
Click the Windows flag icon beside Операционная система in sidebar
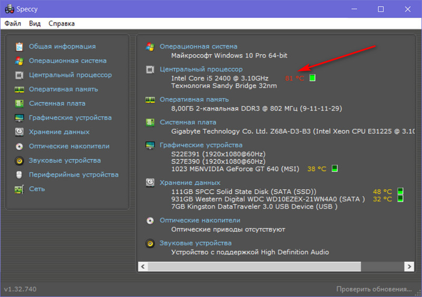[19, 61]
